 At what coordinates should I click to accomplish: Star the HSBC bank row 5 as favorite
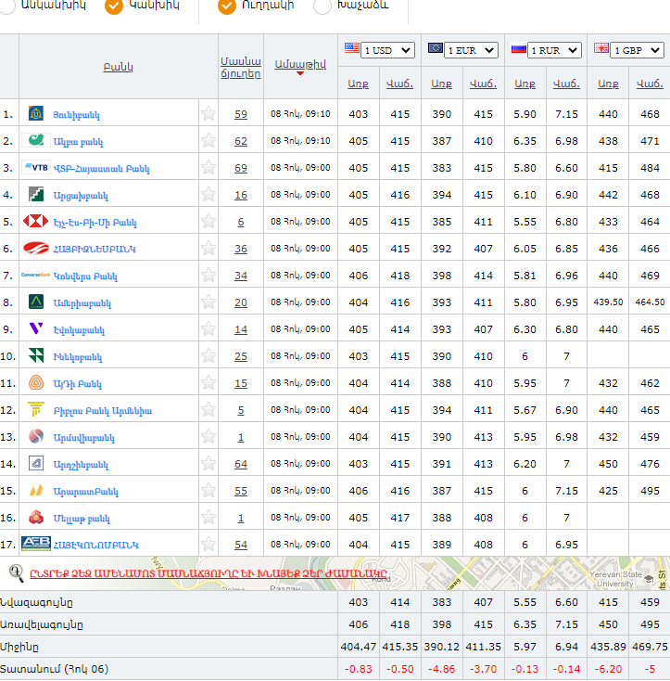209,222
